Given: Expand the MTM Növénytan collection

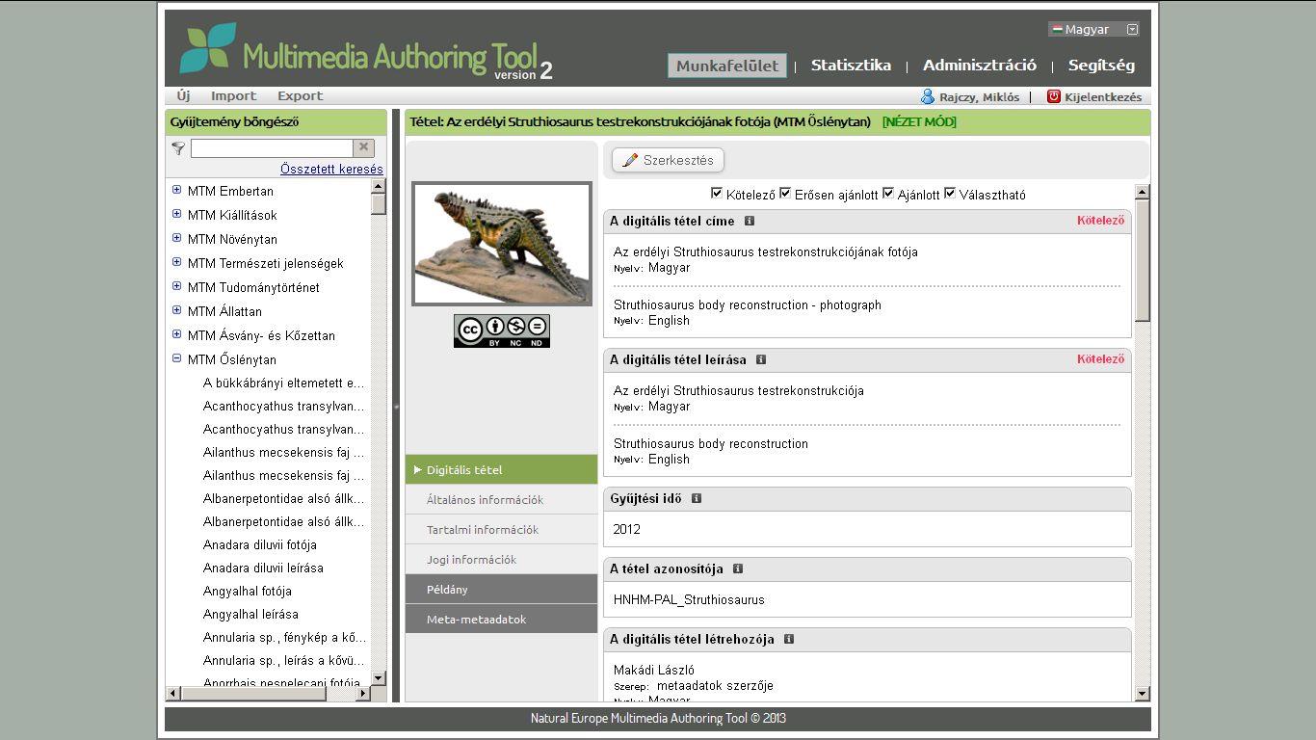Looking at the screenshot, I should [x=176, y=238].
